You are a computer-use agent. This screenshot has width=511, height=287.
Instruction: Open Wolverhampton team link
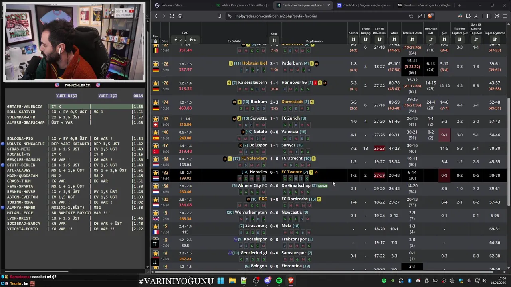tap(251, 212)
